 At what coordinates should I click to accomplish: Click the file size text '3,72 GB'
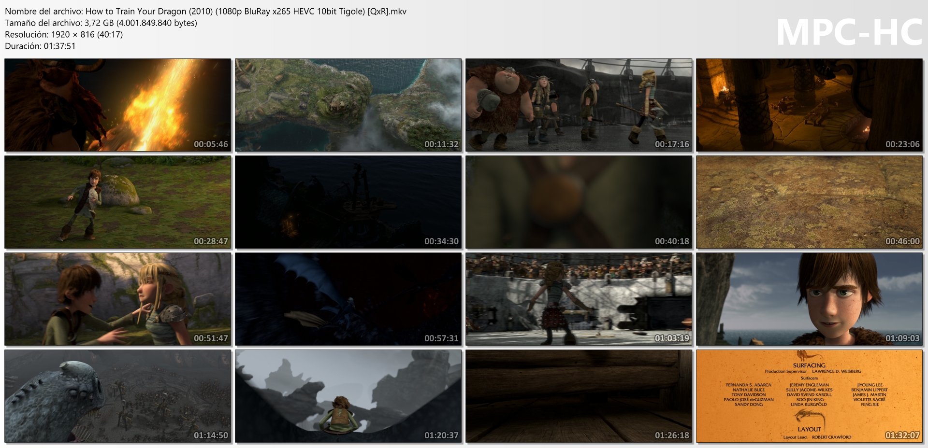click(x=107, y=23)
